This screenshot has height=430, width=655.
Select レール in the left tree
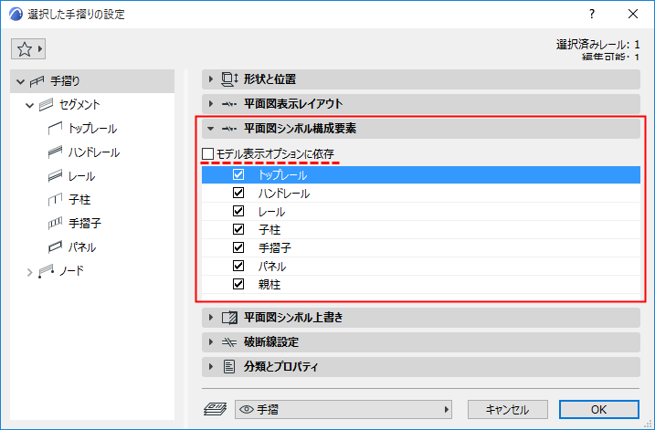click(x=81, y=176)
